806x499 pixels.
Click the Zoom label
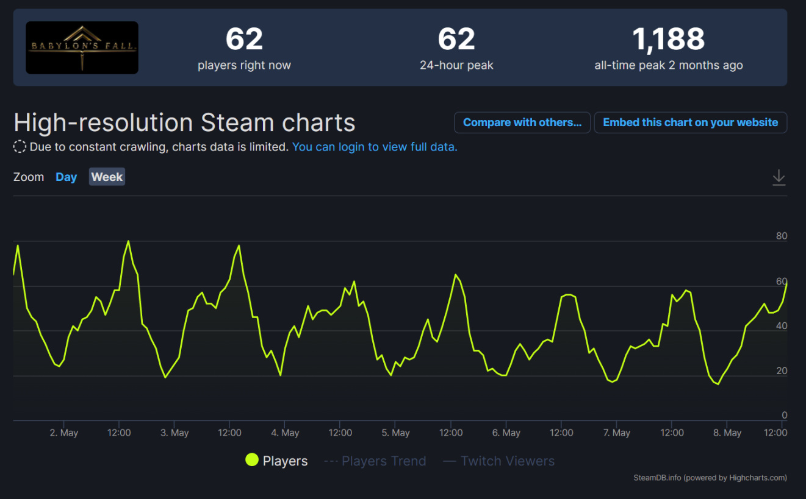tap(29, 177)
